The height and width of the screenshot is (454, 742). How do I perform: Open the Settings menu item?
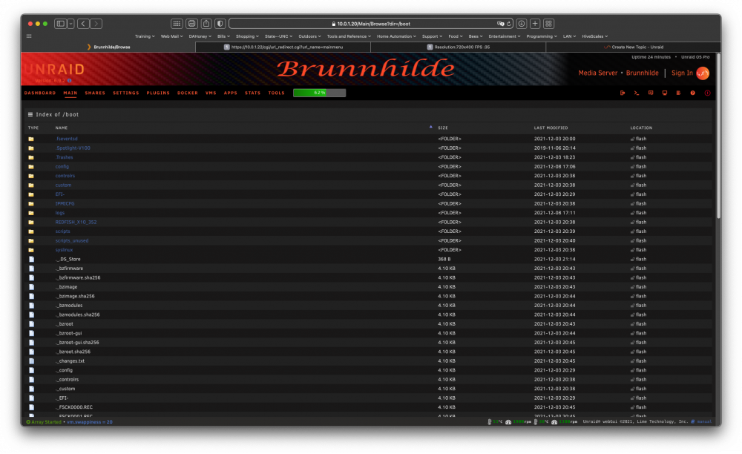coord(126,93)
